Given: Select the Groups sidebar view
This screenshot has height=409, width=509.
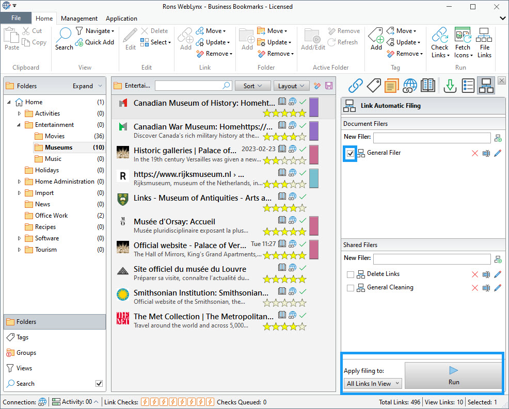Looking at the screenshot, I should (55, 353).
